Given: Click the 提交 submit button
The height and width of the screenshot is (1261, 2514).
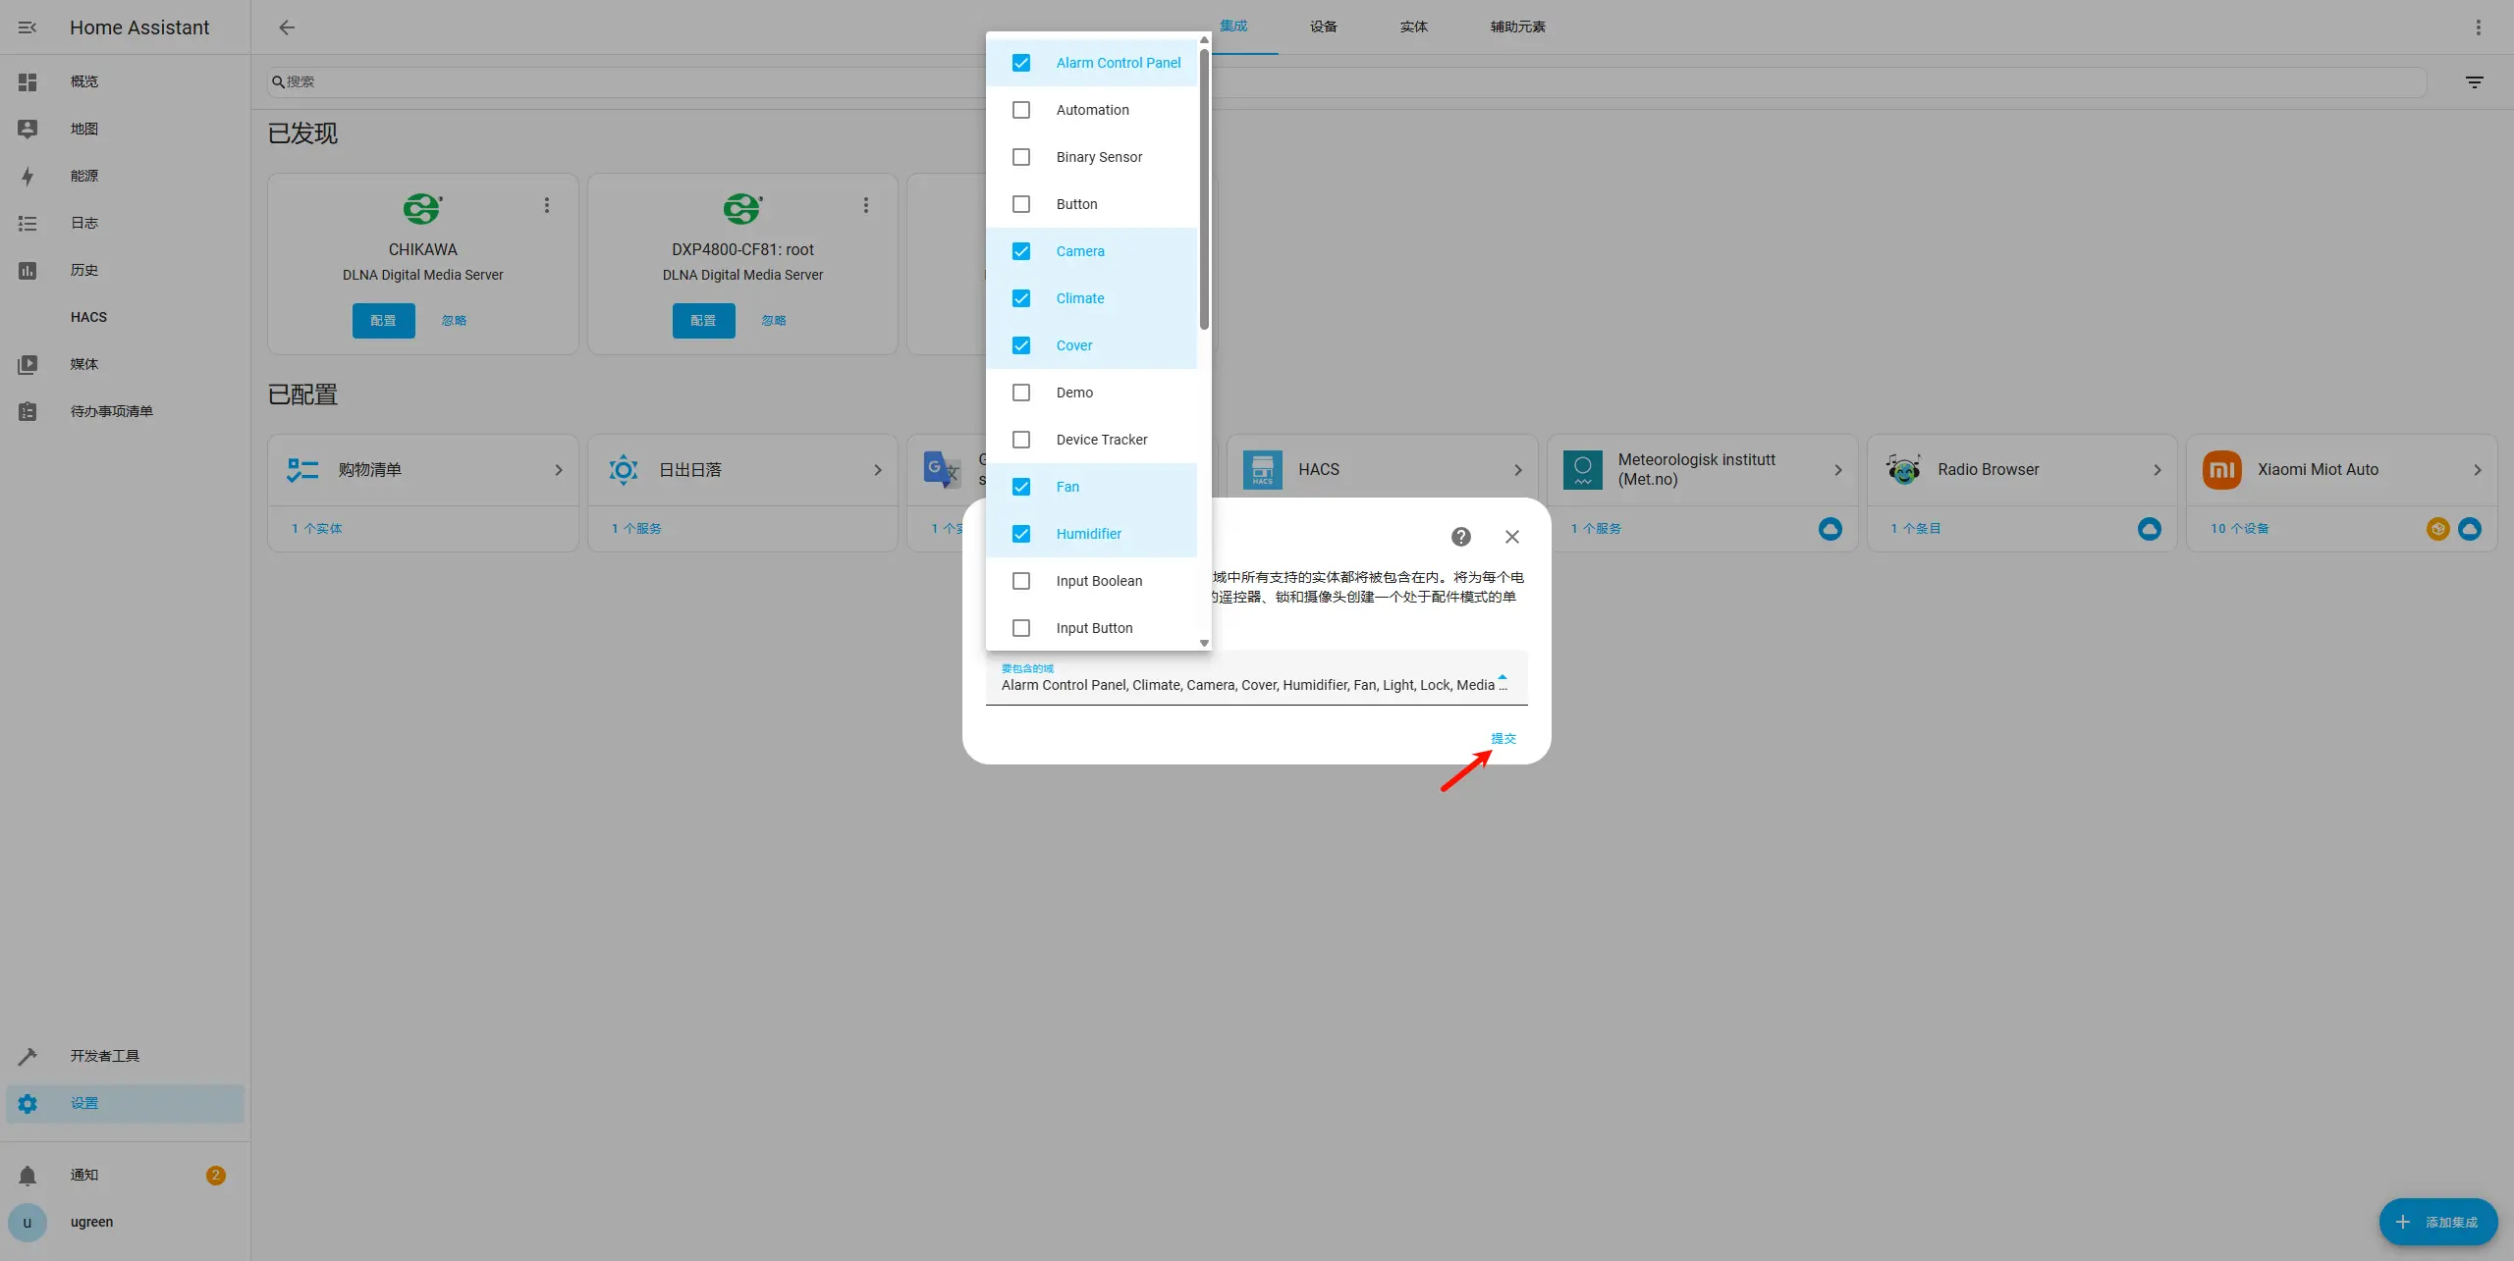Looking at the screenshot, I should coord(1503,738).
